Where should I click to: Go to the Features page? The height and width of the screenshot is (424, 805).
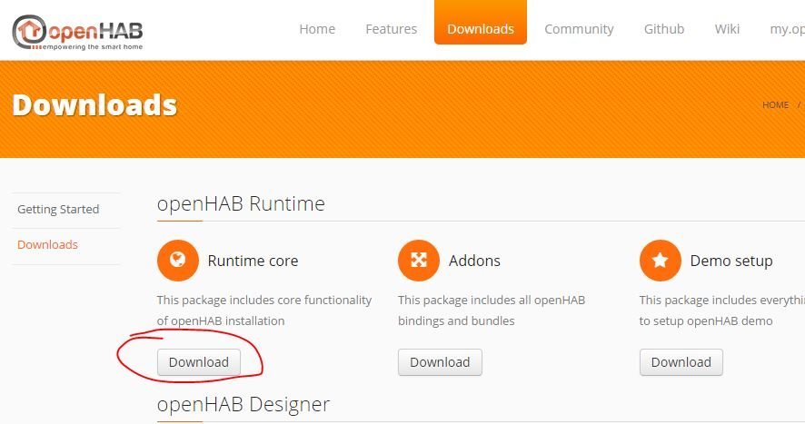click(x=392, y=29)
